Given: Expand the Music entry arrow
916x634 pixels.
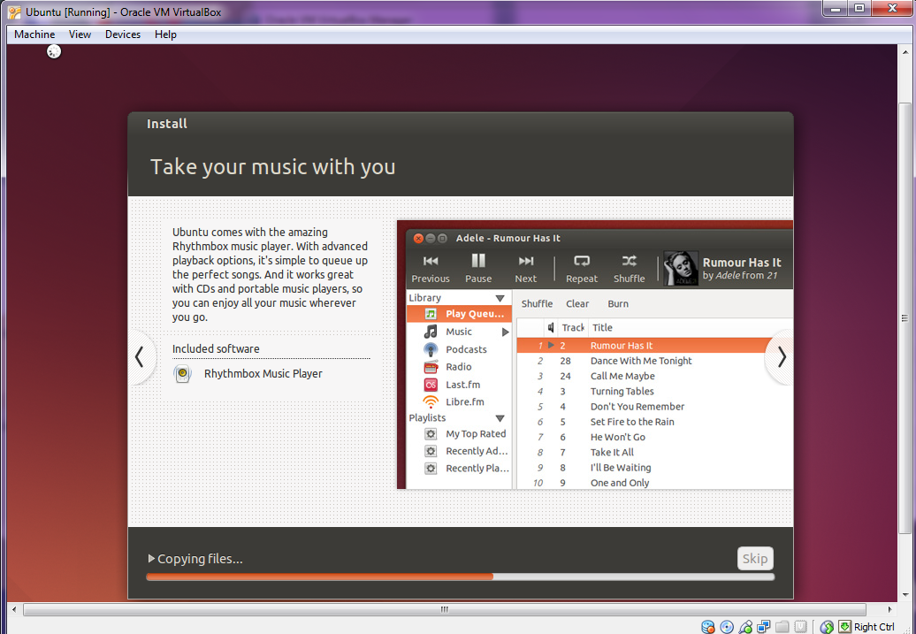Looking at the screenshot, I should [x=506, y=332].
